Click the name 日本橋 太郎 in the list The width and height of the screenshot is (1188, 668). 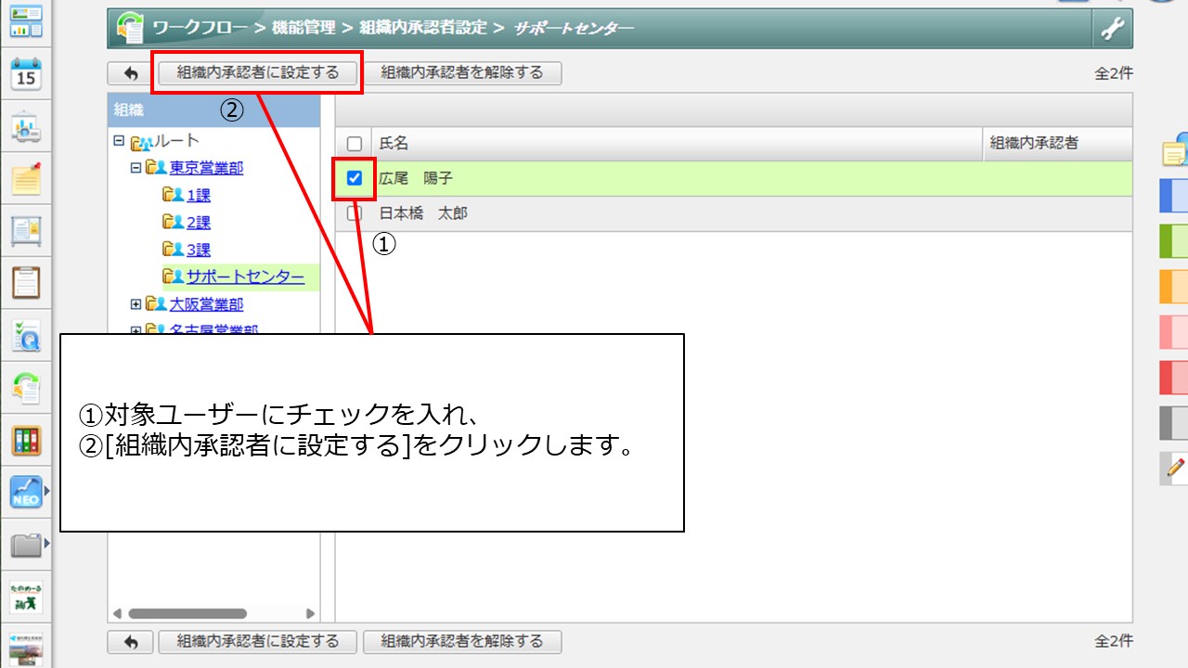pyautogui.click(x=423, y=213)
